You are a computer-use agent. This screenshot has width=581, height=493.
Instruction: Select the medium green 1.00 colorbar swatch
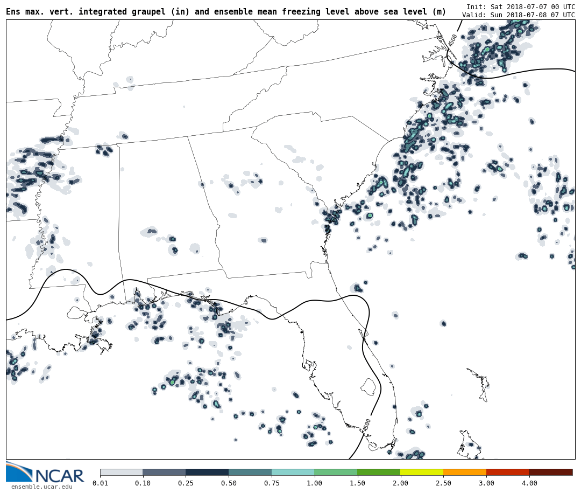point(336,472)
